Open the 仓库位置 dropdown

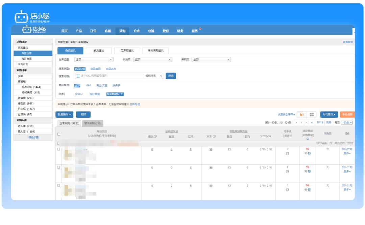tap(94, 60)
